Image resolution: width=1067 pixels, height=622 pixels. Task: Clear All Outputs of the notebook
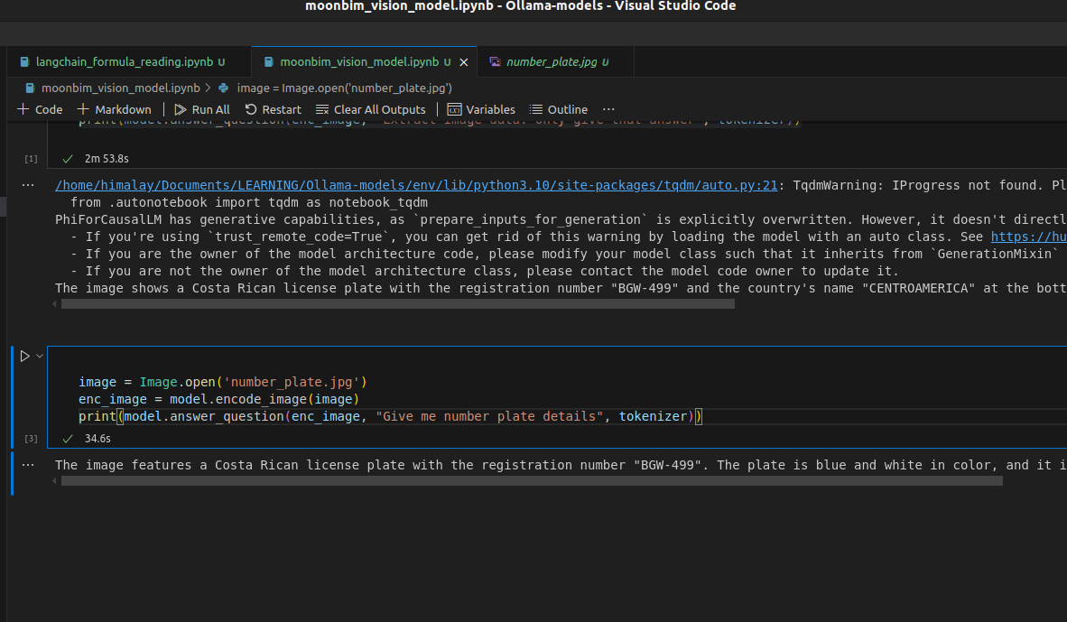pyautogui.click(x=371, y=109)
